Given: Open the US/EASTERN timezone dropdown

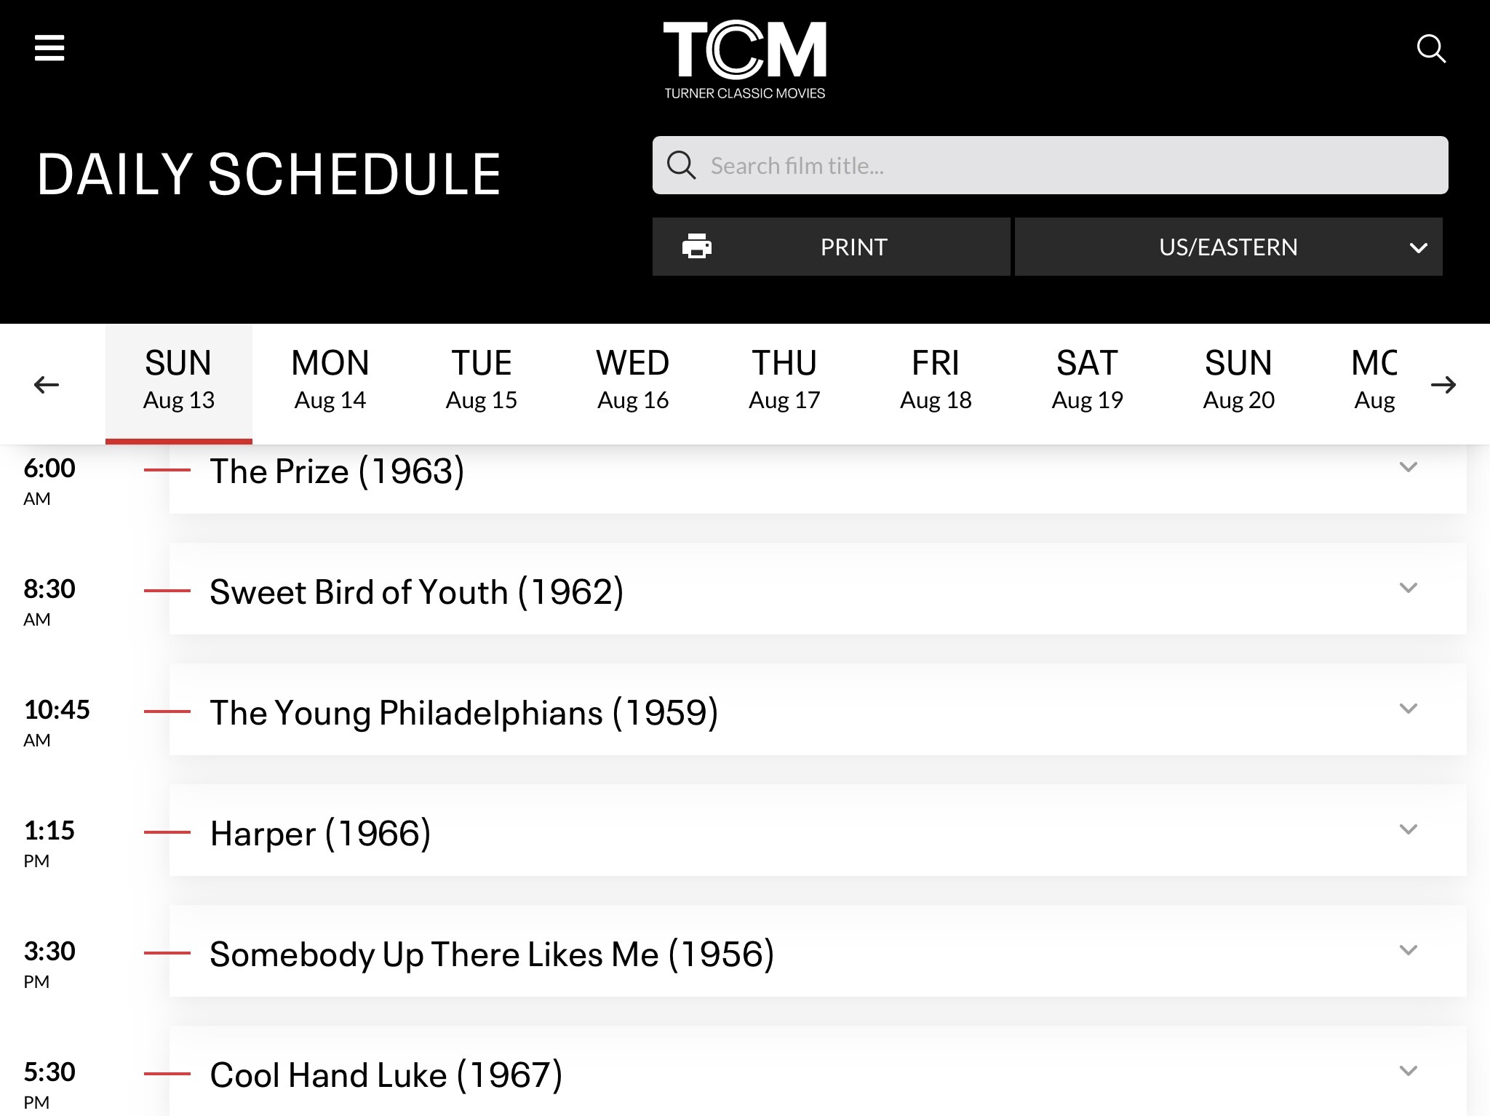Looking at the screenshot, I should pos(1228,247).
